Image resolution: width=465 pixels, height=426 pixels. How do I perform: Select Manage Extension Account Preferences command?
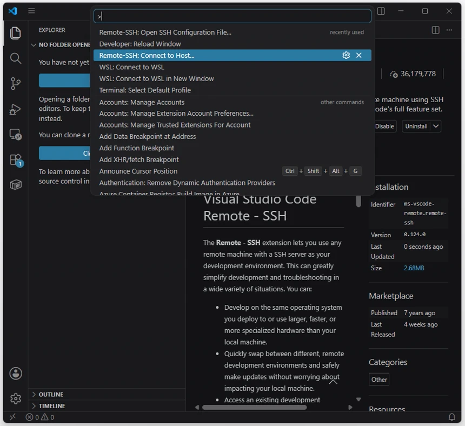232,113
